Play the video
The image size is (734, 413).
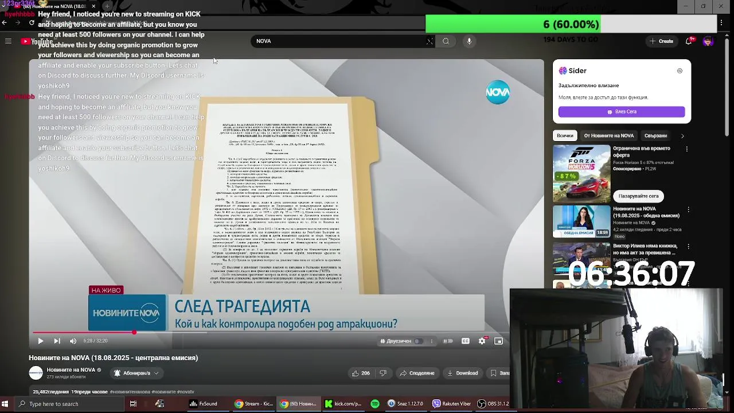point(40,341)
